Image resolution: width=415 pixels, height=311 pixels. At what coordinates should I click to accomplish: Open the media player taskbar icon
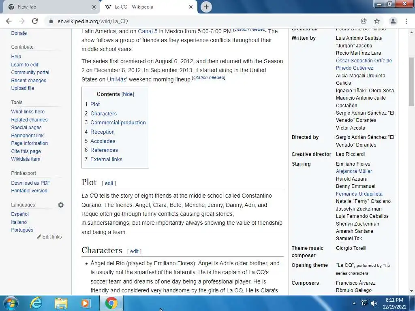tap(85, 303)
